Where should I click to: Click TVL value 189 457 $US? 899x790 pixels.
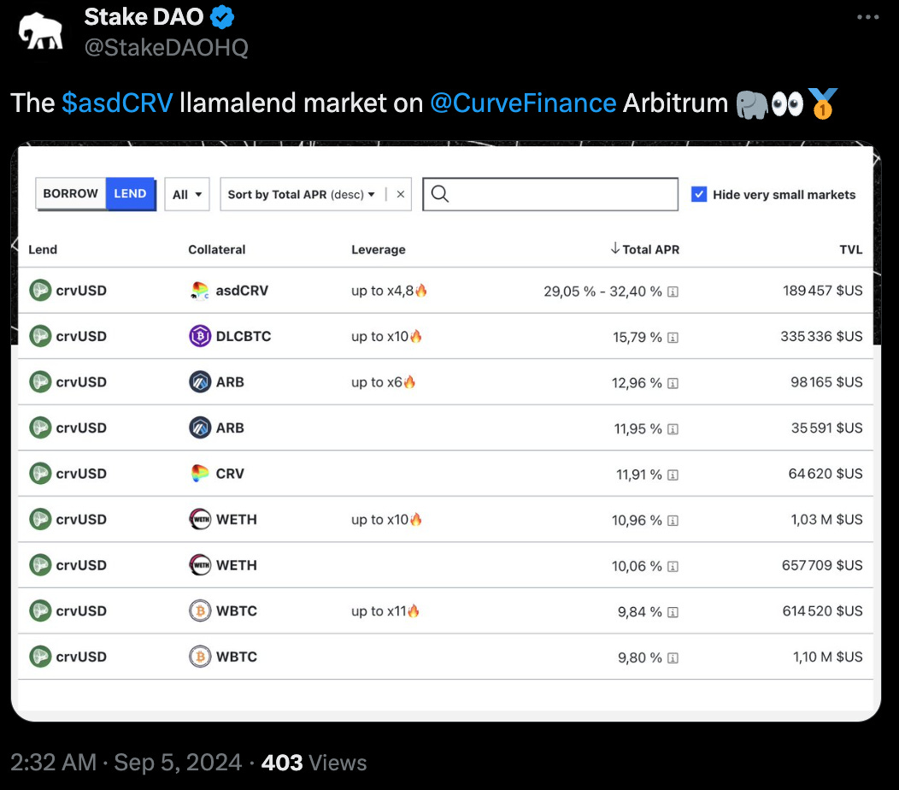(x=823, y=291)
